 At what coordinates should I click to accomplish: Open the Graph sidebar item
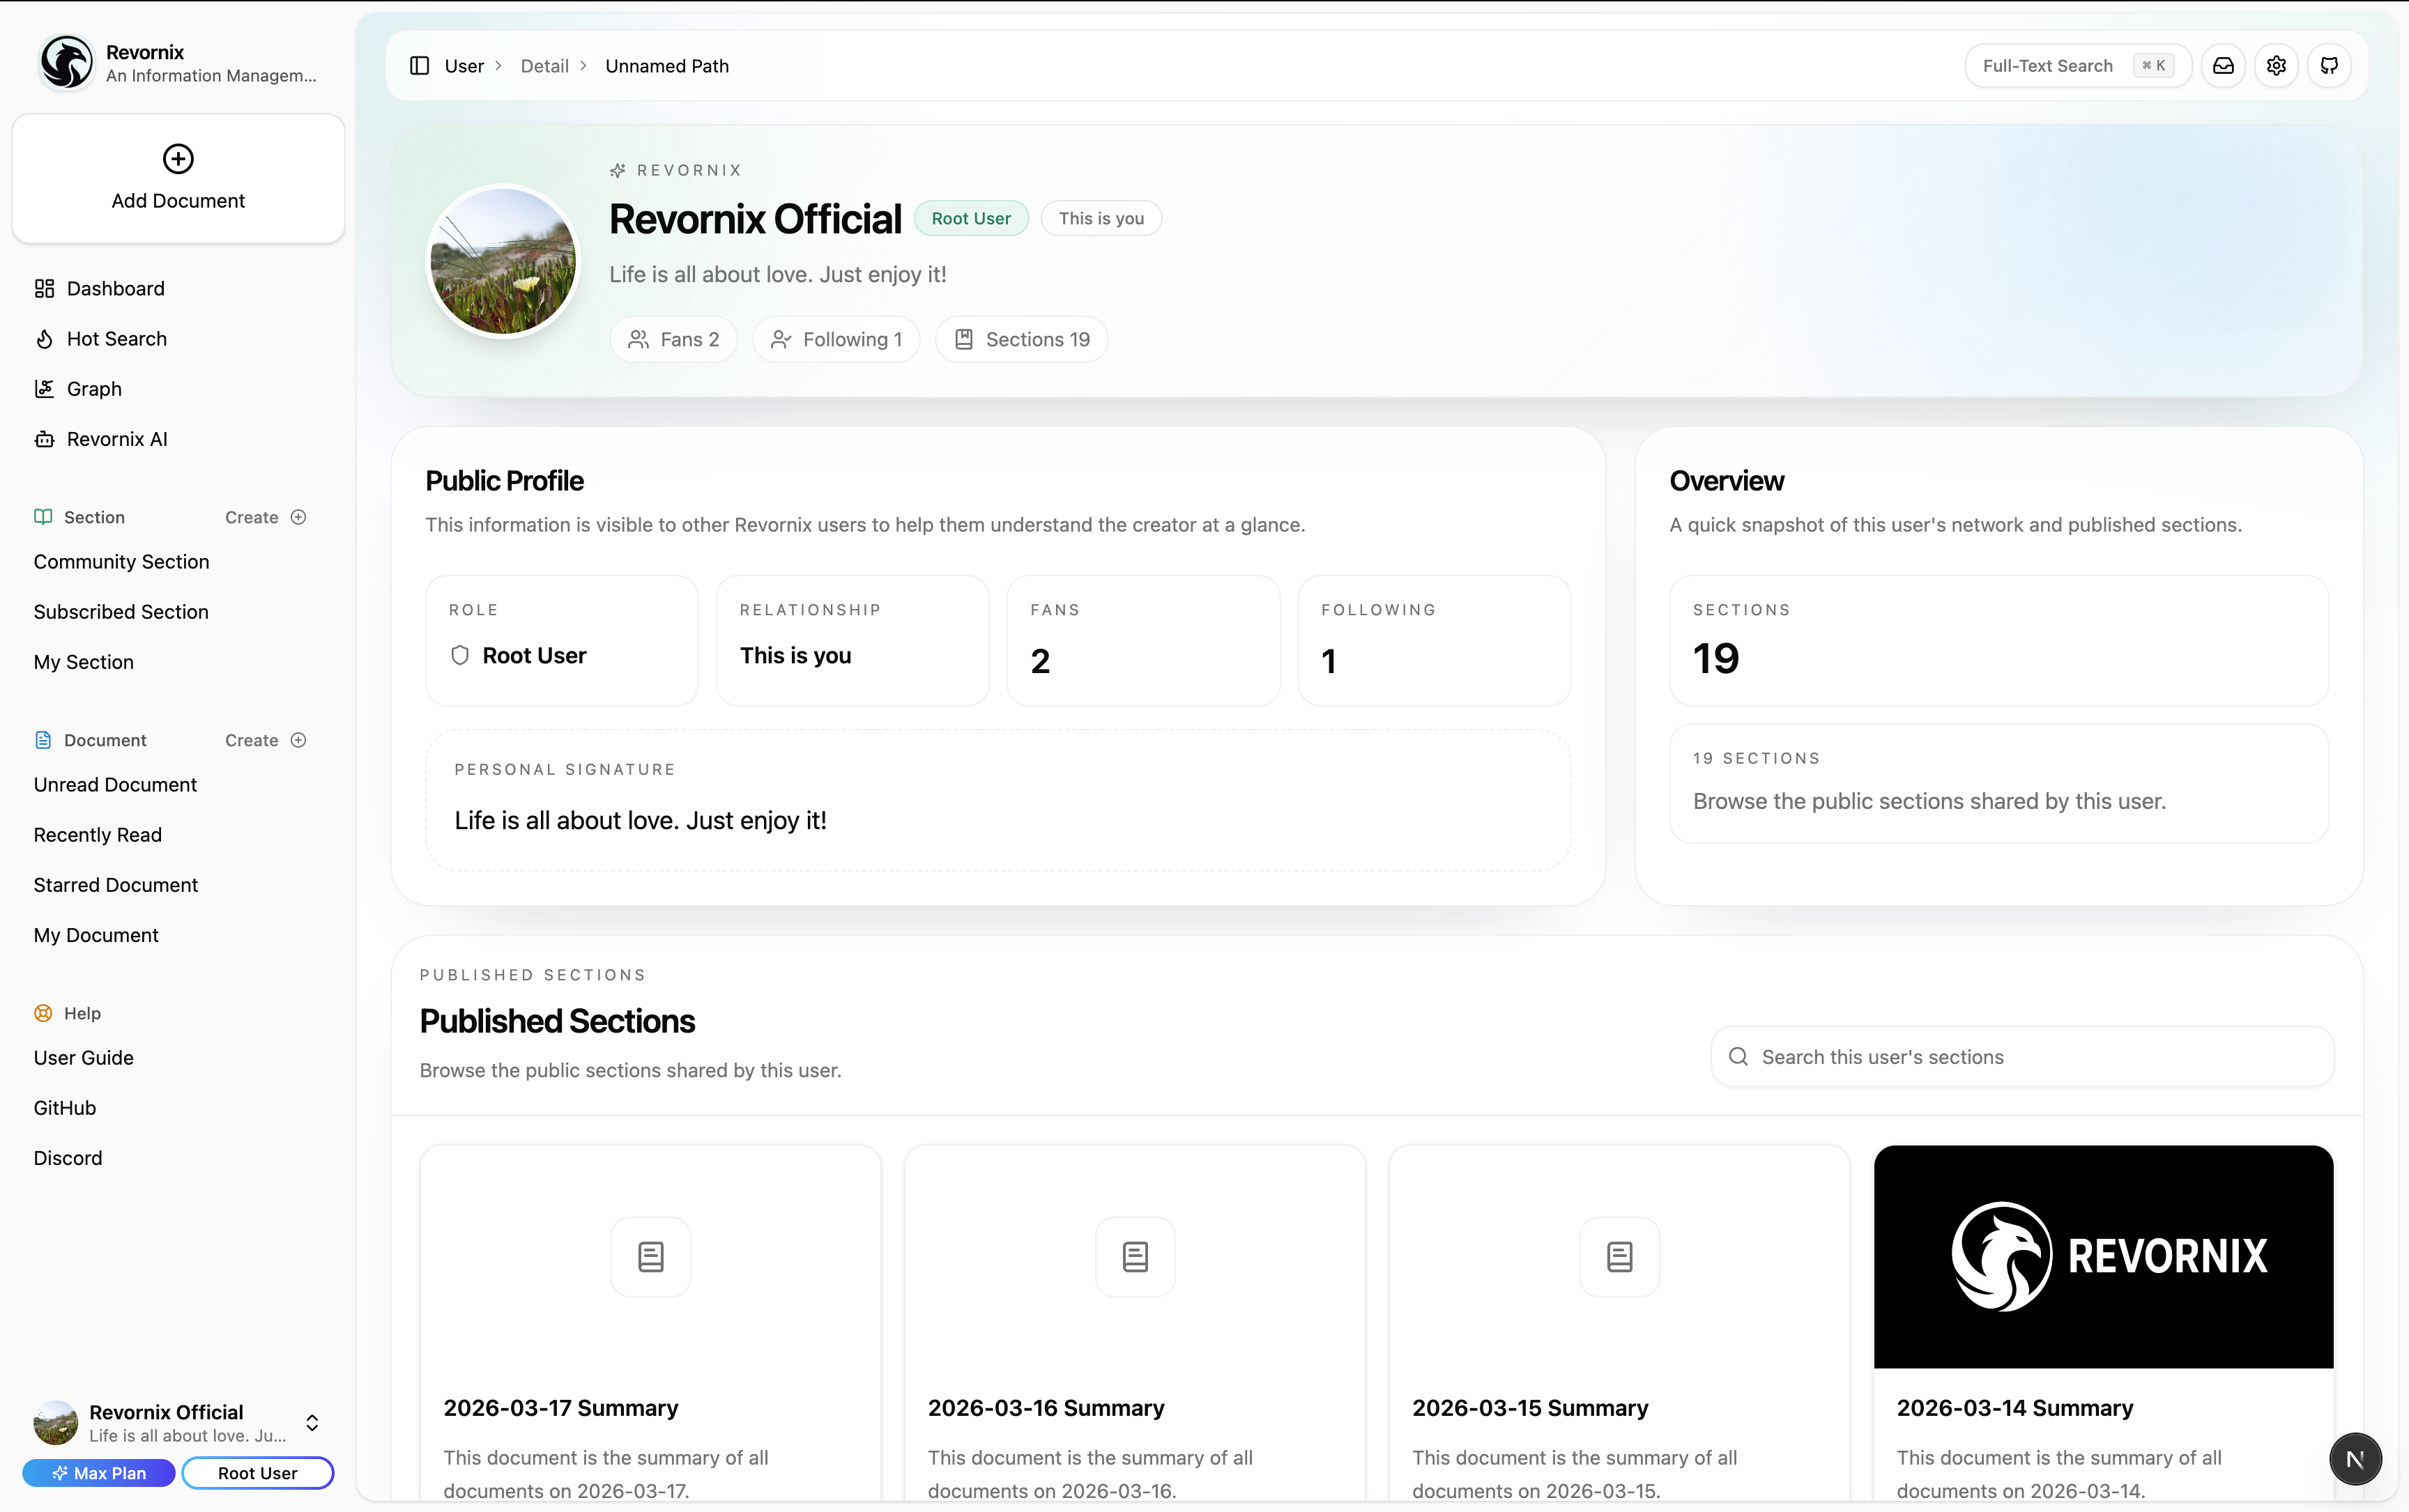[94, 389]
